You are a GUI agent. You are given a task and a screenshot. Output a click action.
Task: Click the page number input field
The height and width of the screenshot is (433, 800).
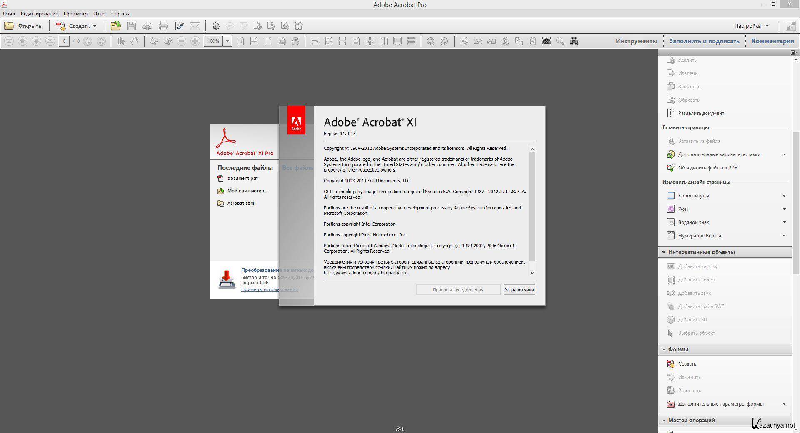coord(64,41)
